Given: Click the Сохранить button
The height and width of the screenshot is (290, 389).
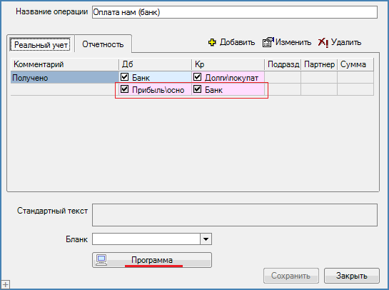Looking at the screenshot, I should coord(291,276).
